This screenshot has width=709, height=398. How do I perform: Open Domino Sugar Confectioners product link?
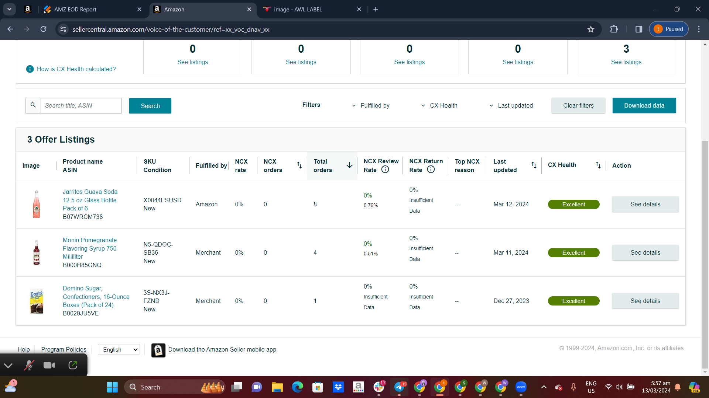click(x=96, y=297)
